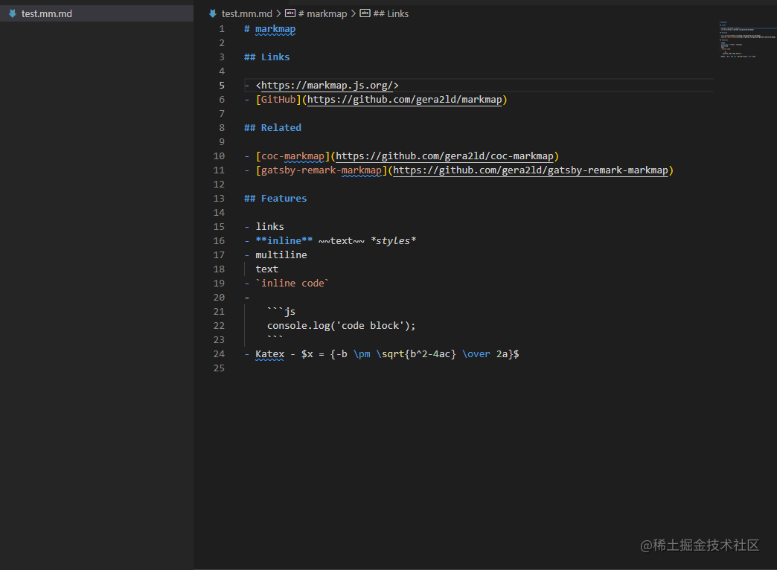Open the '## Links' breadcrumb dropdown
The width and height of the screenshot is (777, 570).
pyautogui.click(x=390, y=13)
